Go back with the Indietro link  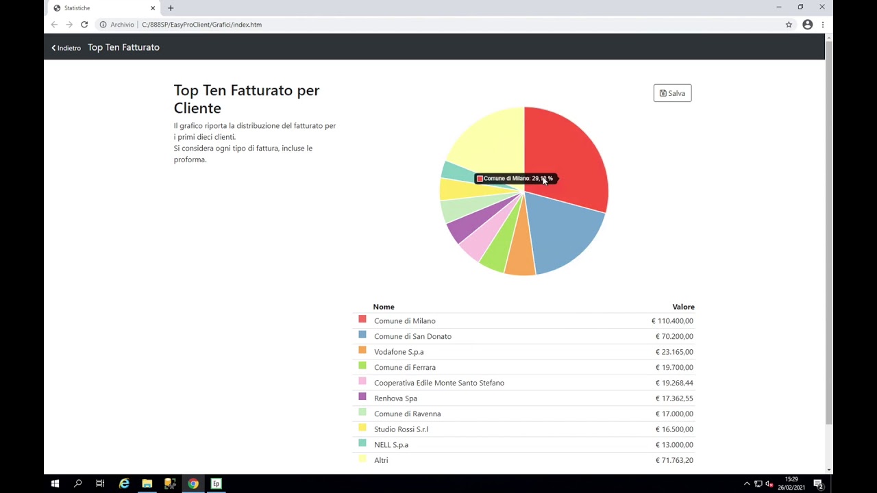66,48
